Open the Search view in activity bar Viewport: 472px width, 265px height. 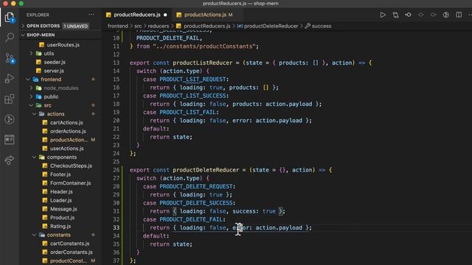pyautogui.click(x=10, y=38)
